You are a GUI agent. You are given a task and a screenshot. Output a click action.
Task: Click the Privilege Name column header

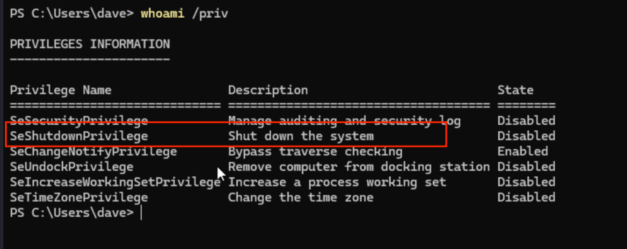[61, 90]
